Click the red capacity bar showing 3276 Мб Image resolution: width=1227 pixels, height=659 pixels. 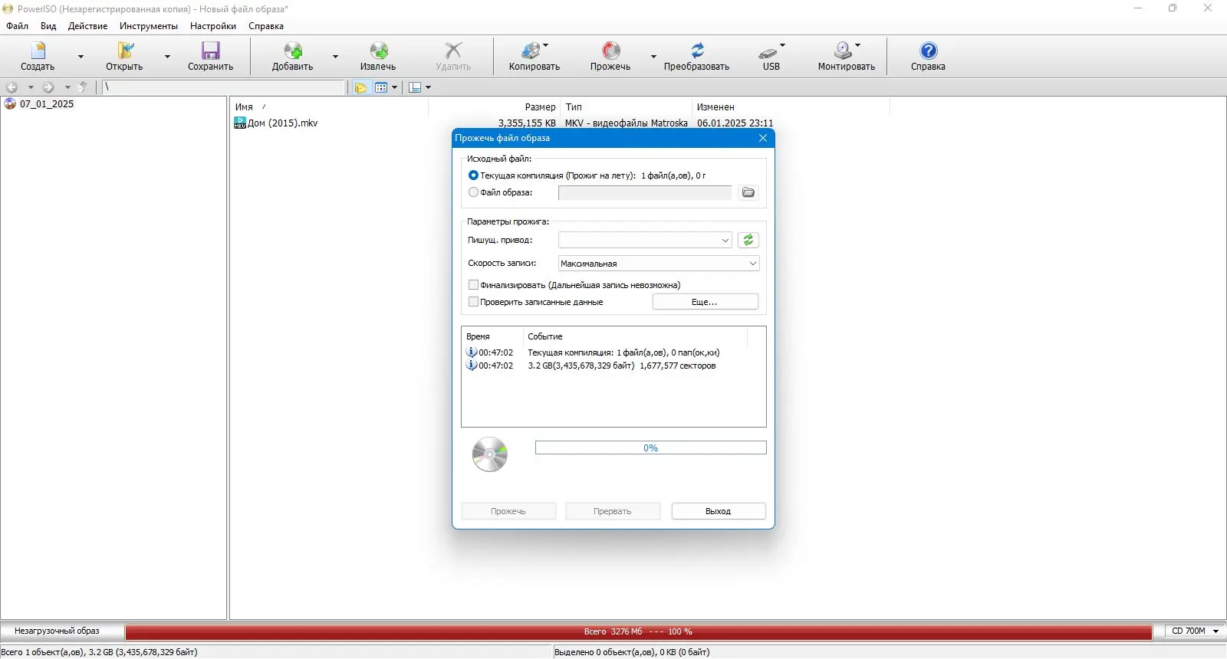(x=639, y=632)
